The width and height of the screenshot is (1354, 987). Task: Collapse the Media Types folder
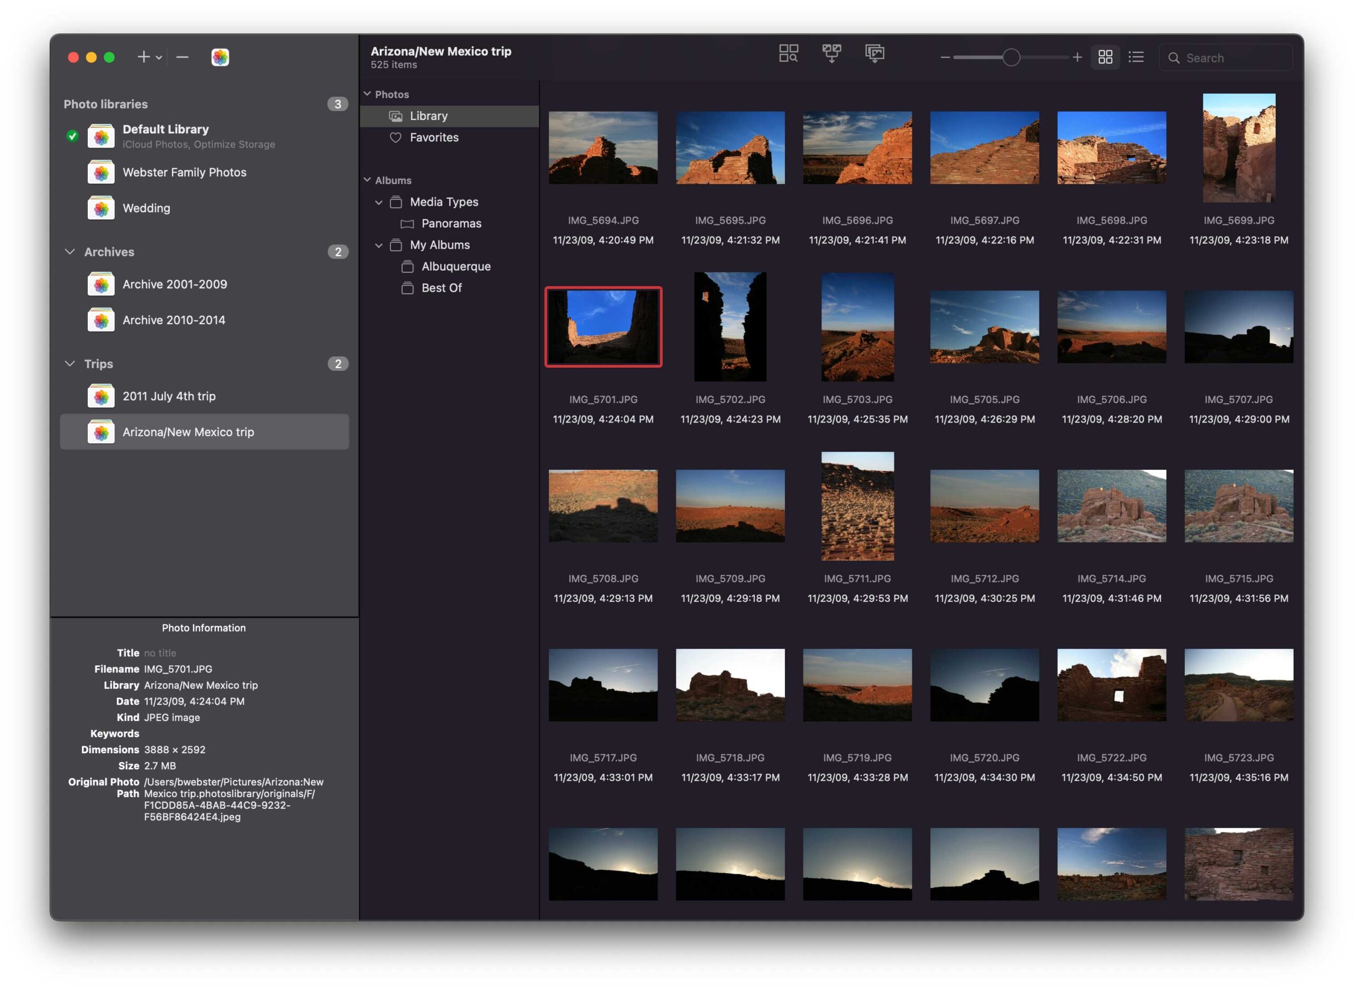point(379,203)
